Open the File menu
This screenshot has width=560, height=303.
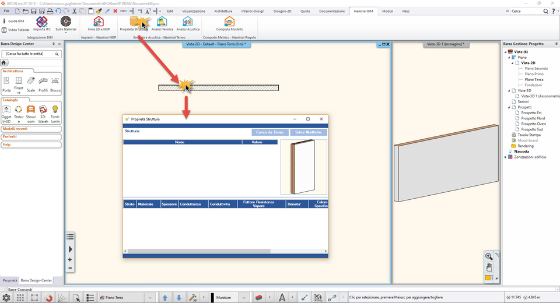6,11
